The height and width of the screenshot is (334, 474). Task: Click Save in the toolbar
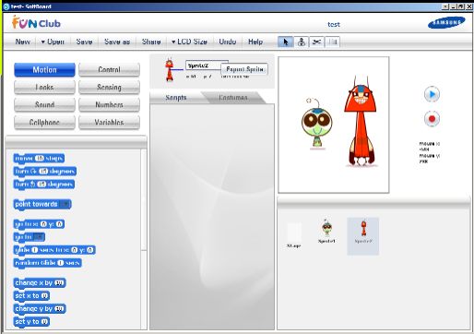[x=84, y=42]
